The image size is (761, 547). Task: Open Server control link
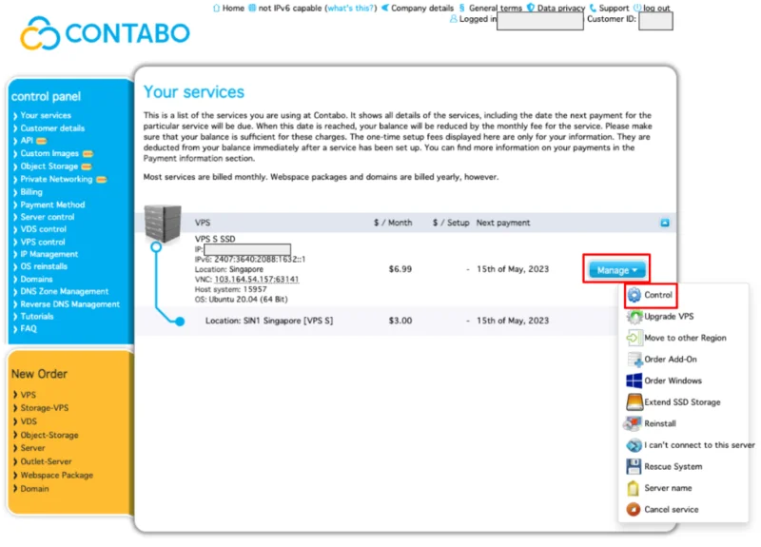pos(48,217)
